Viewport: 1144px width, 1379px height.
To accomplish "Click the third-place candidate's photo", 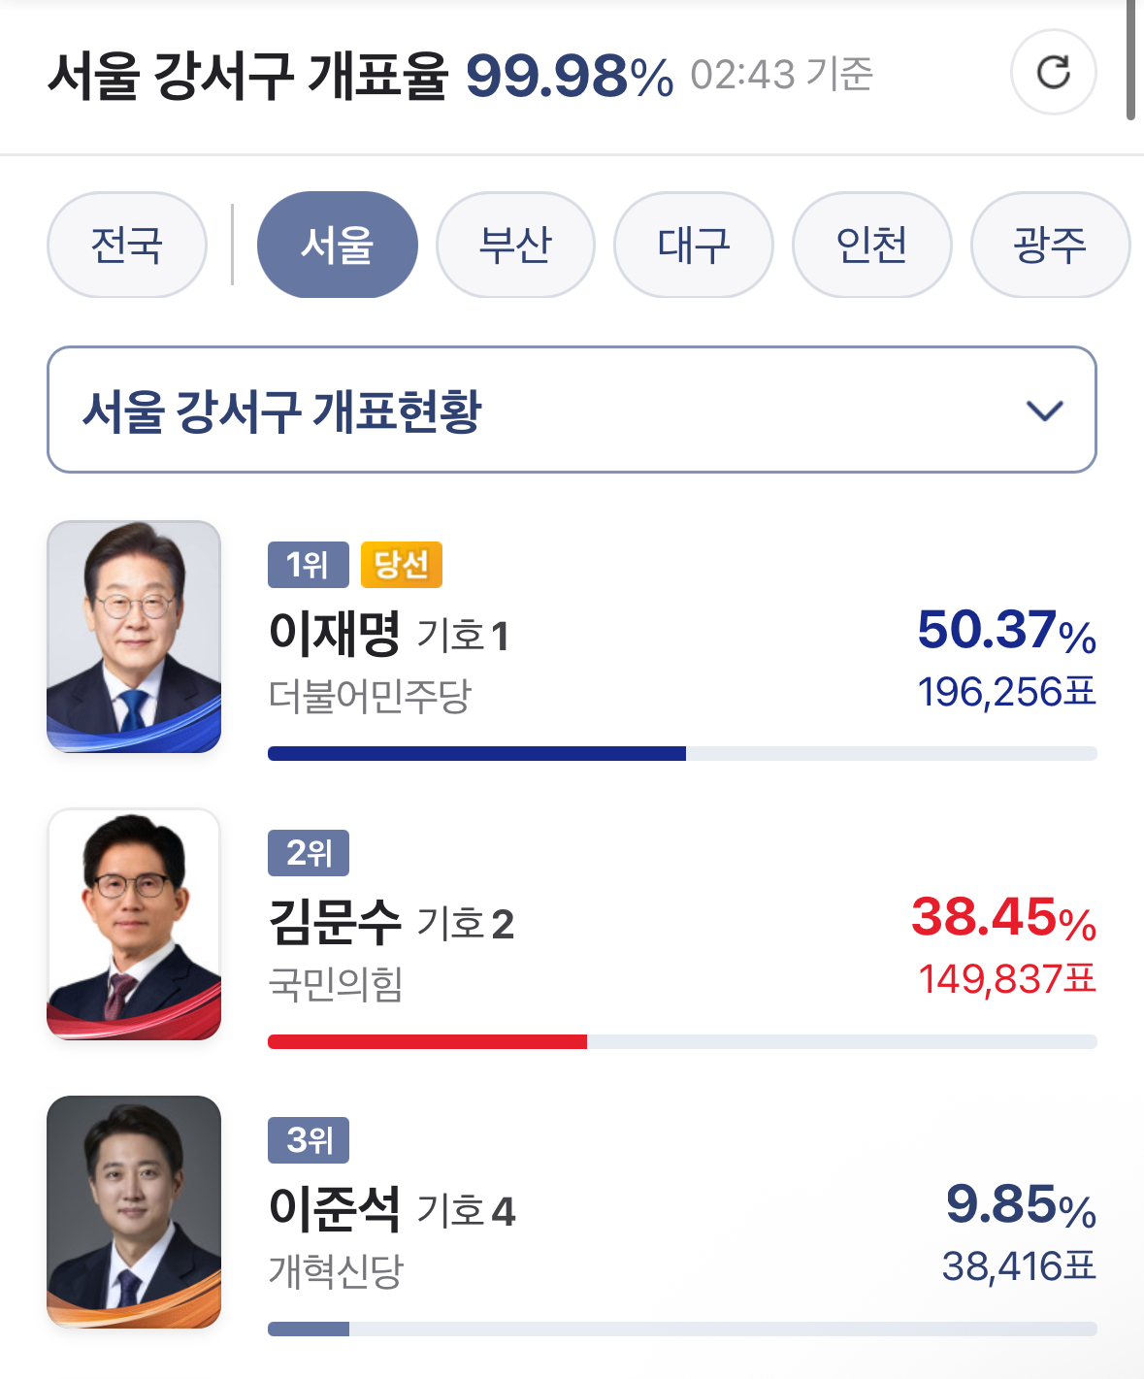I will pyautogui.click(x=134, y=1211).
